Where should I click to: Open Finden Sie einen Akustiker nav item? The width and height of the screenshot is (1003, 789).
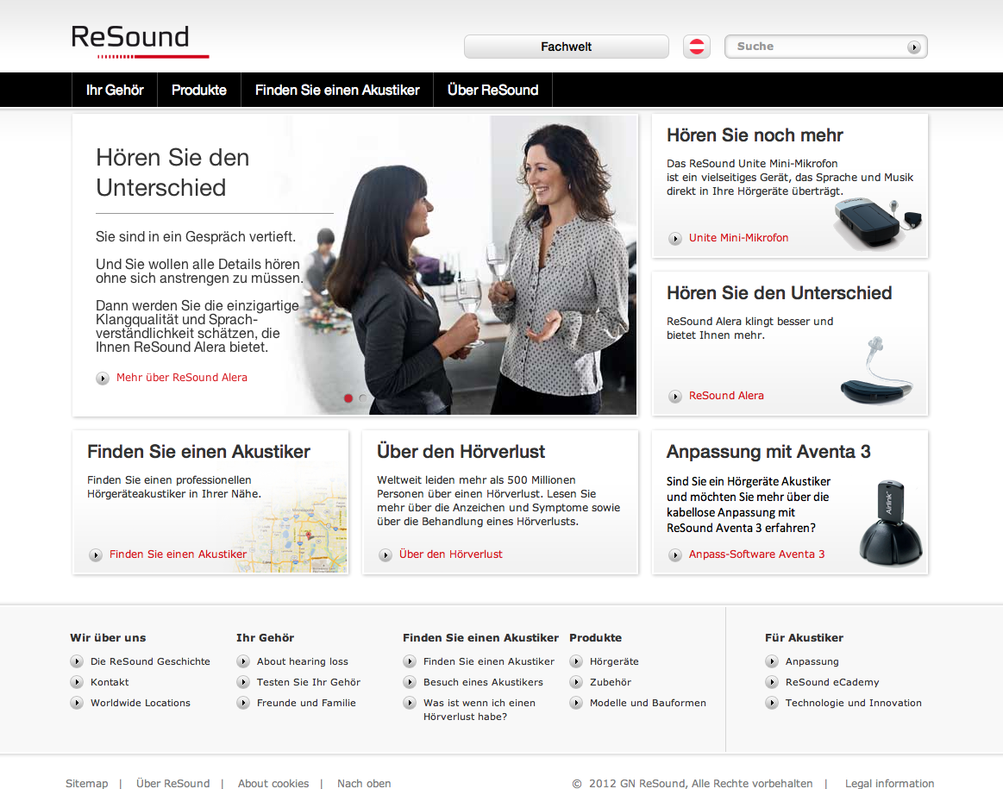point(337,91)
